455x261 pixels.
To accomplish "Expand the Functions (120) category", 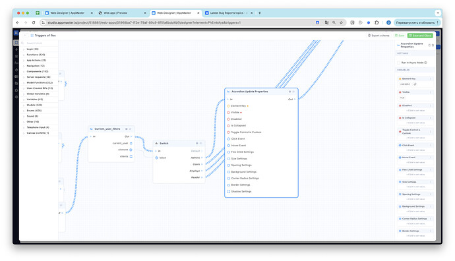I will (x=36, y=55).
